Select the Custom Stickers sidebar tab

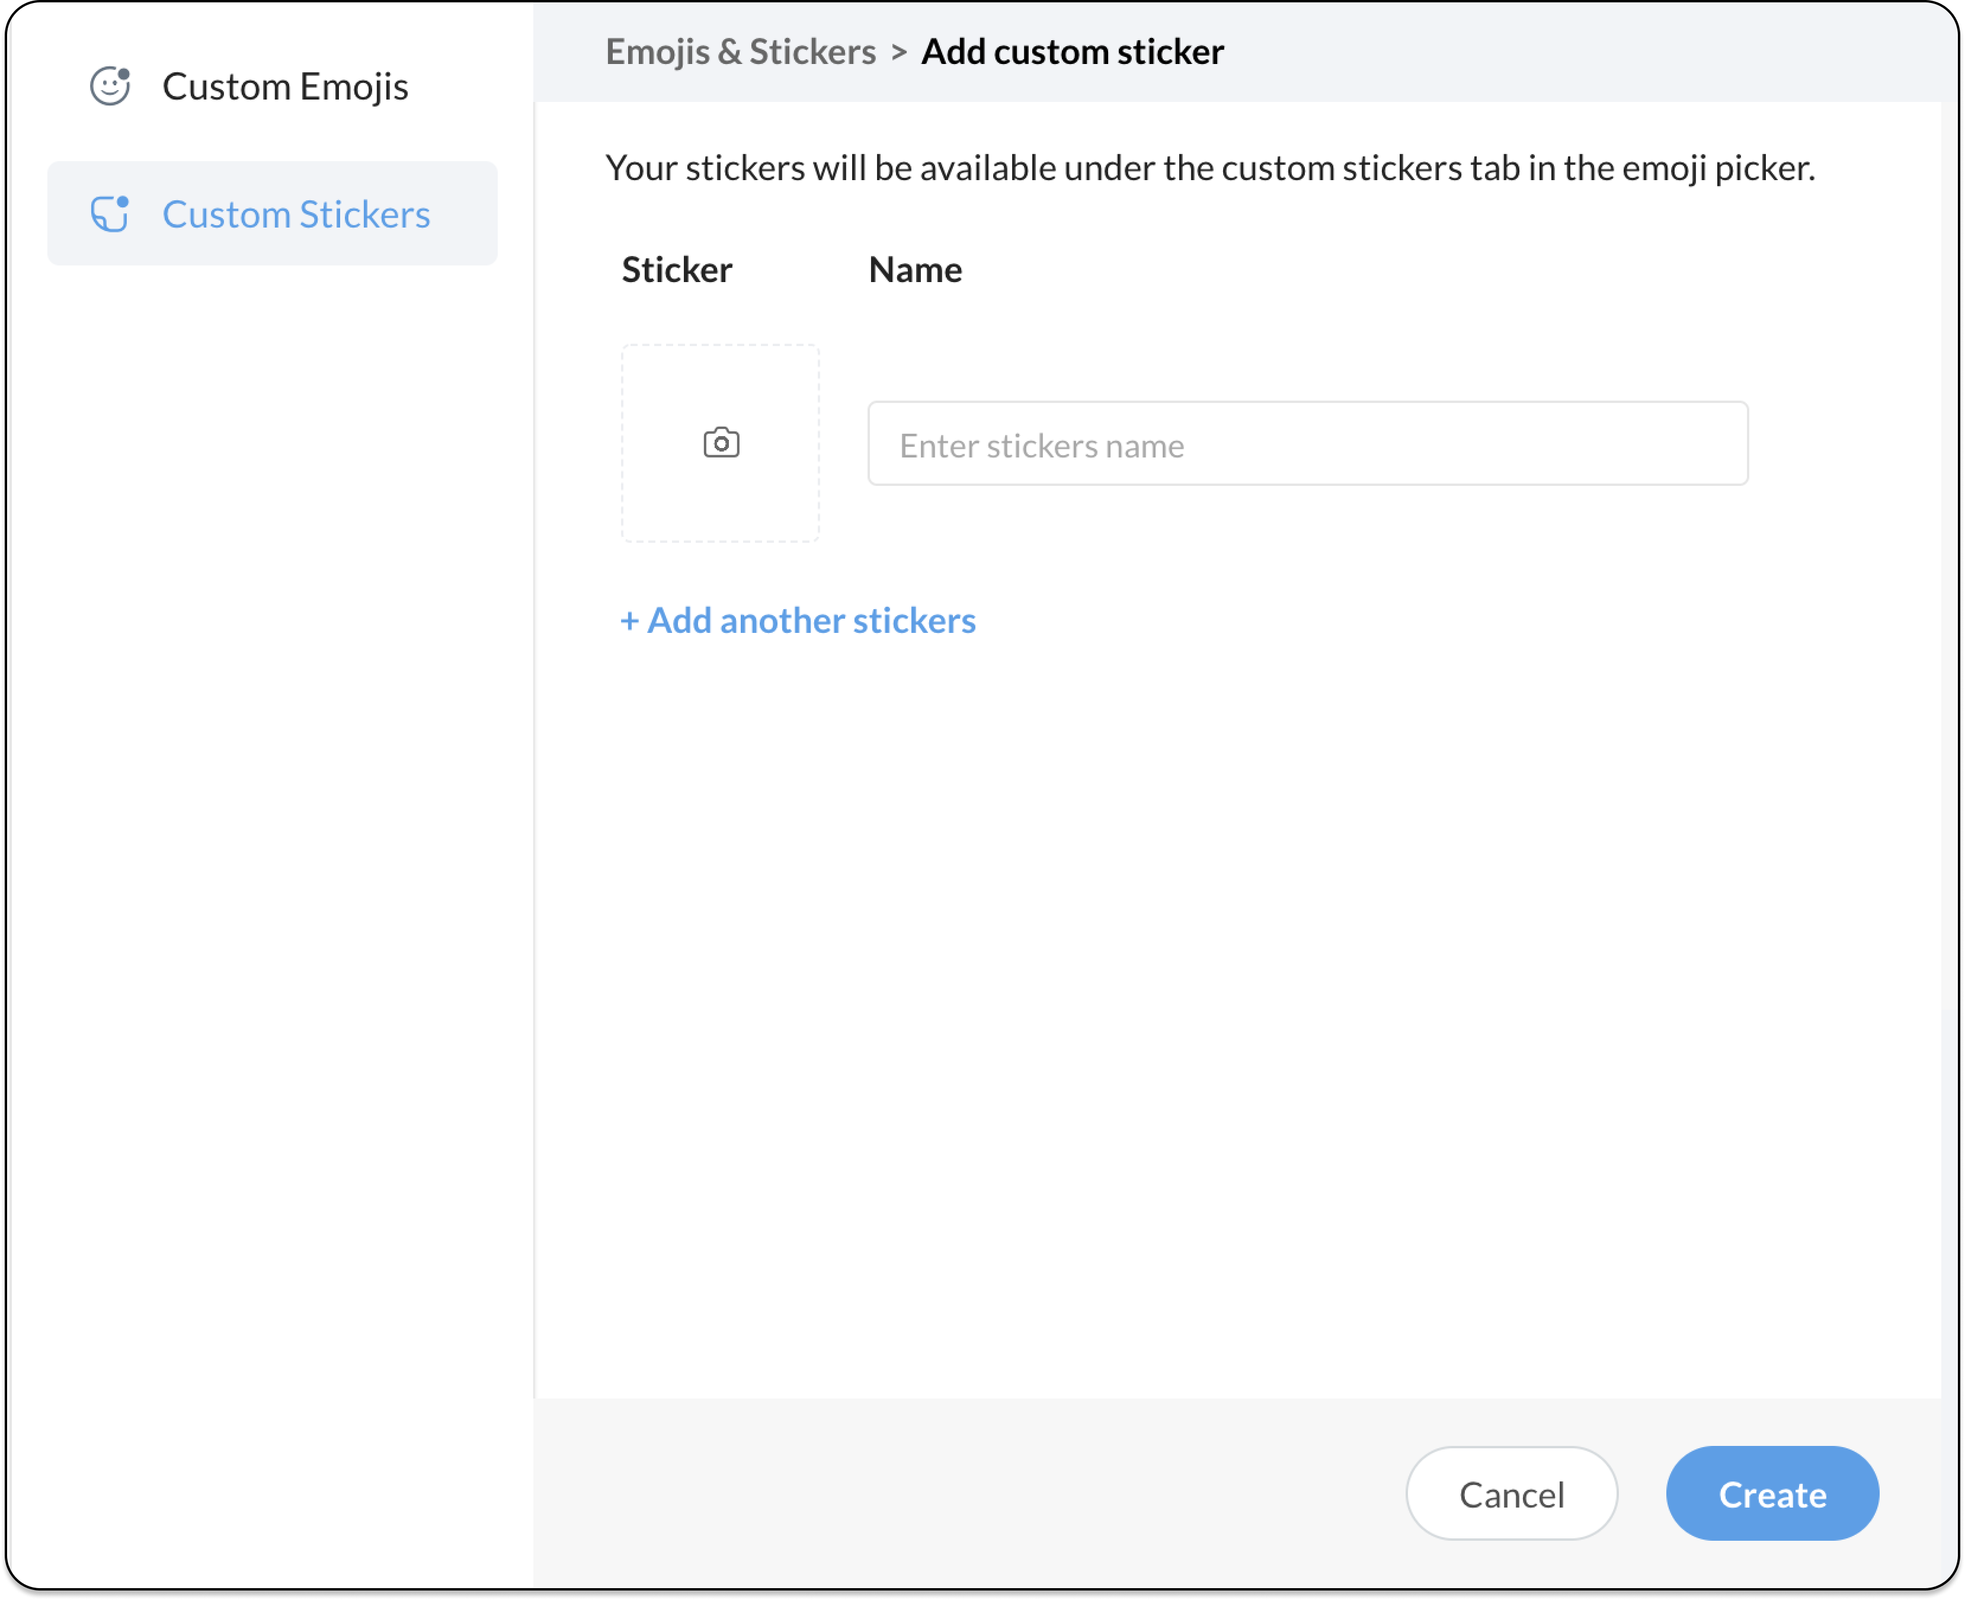(296, 214)
